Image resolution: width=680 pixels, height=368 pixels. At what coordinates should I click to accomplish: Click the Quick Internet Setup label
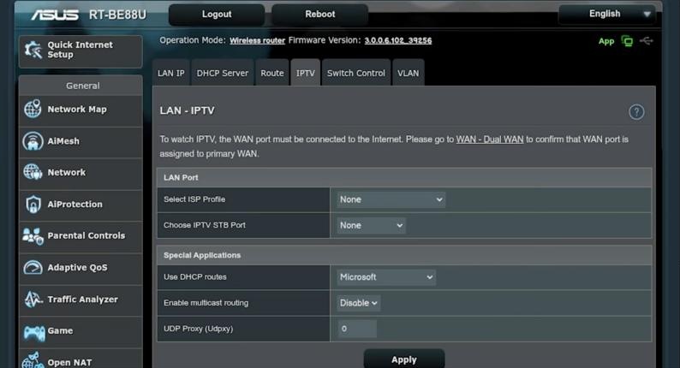tap(80, 50)
